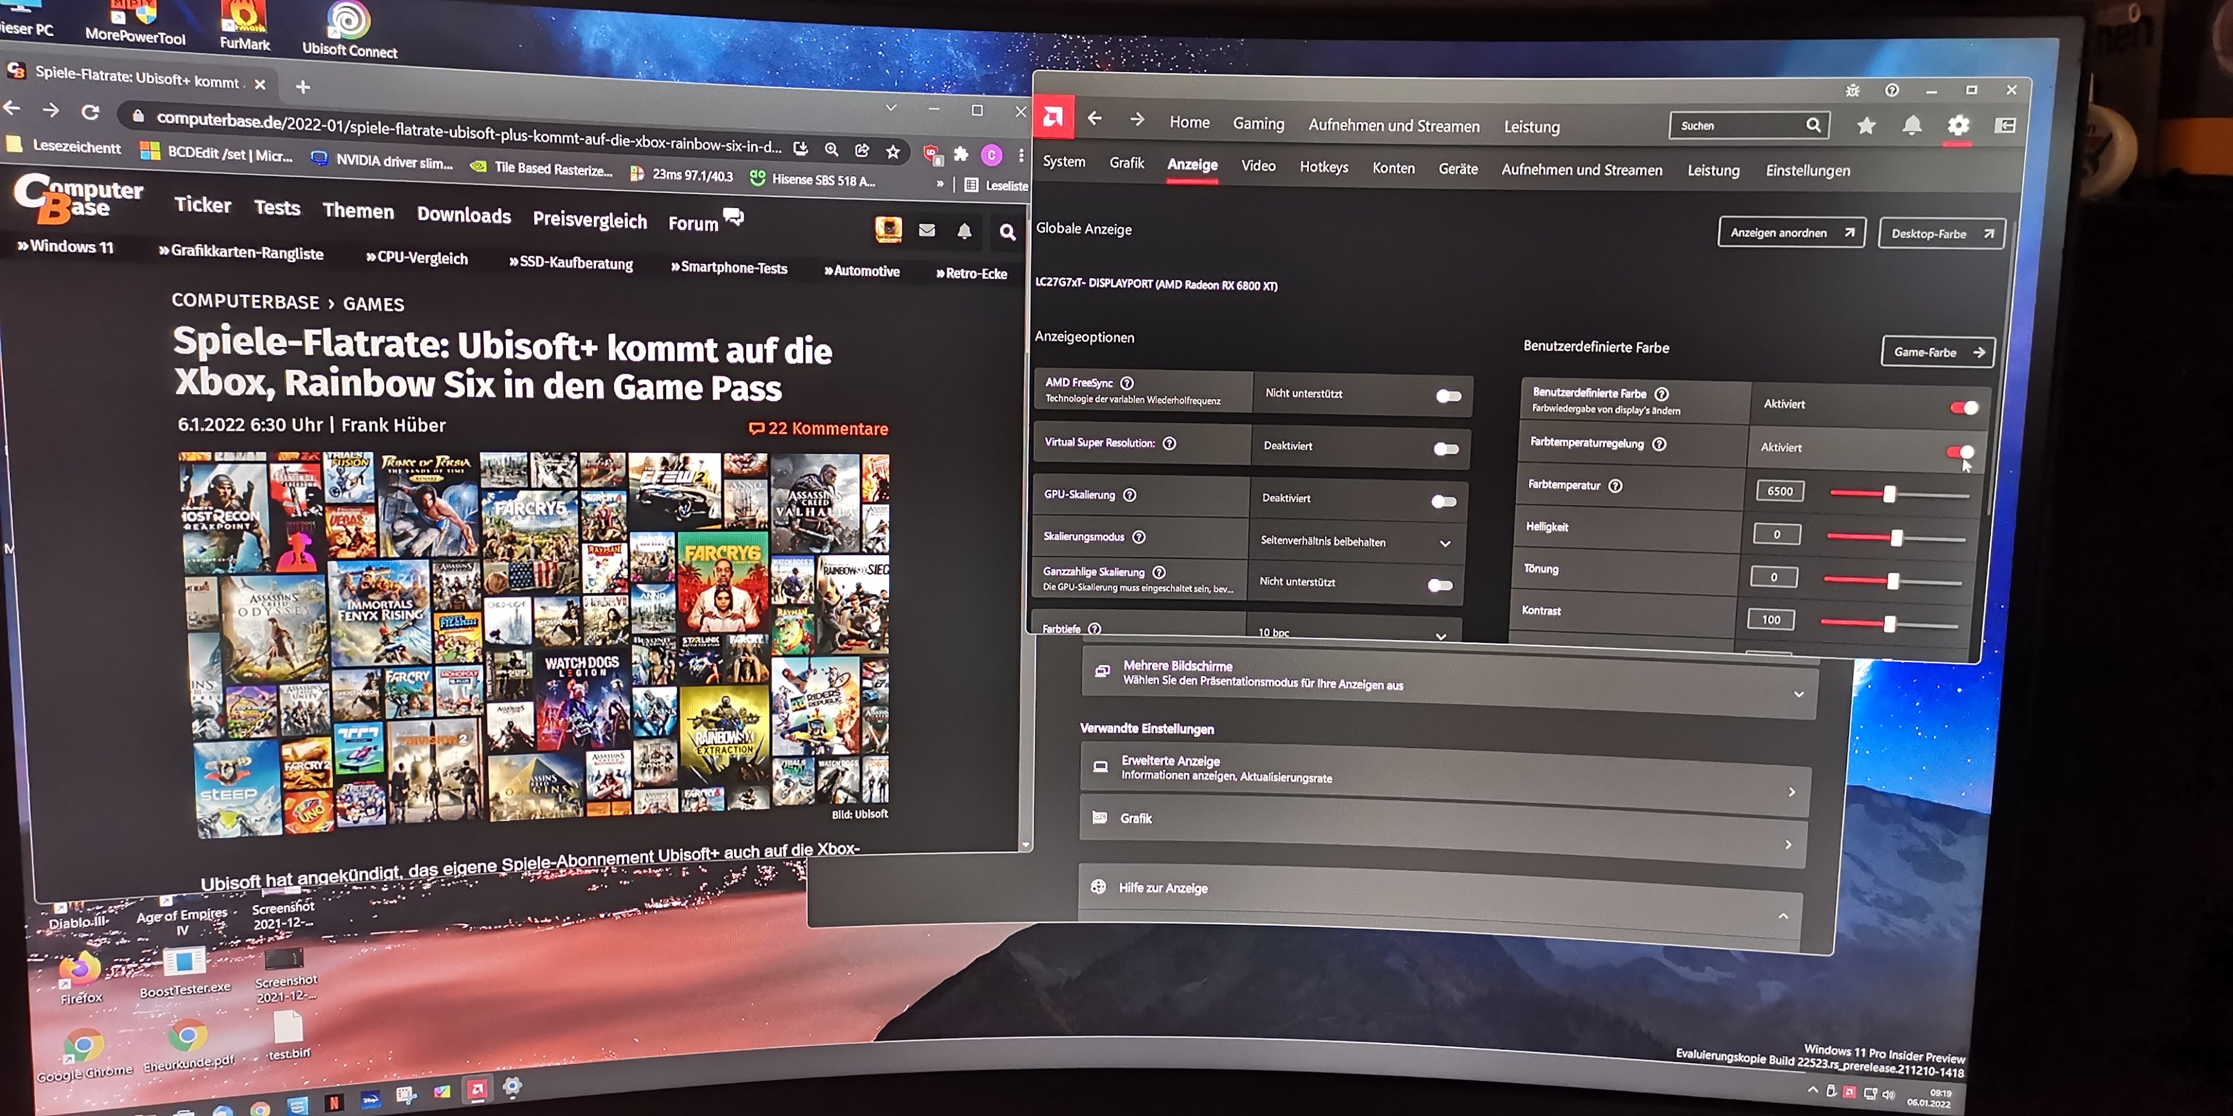The width and height of the screenshot is (2233, 1116).
Task: Click the uBlock Origin extension icon in Chrome
Action: click(x=932, y=155)
